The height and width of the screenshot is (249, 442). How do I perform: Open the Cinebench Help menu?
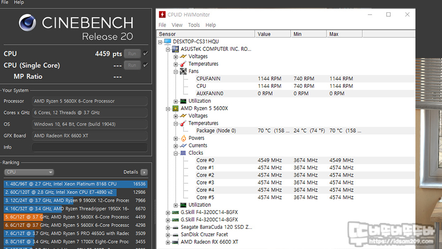coord(19,2)
